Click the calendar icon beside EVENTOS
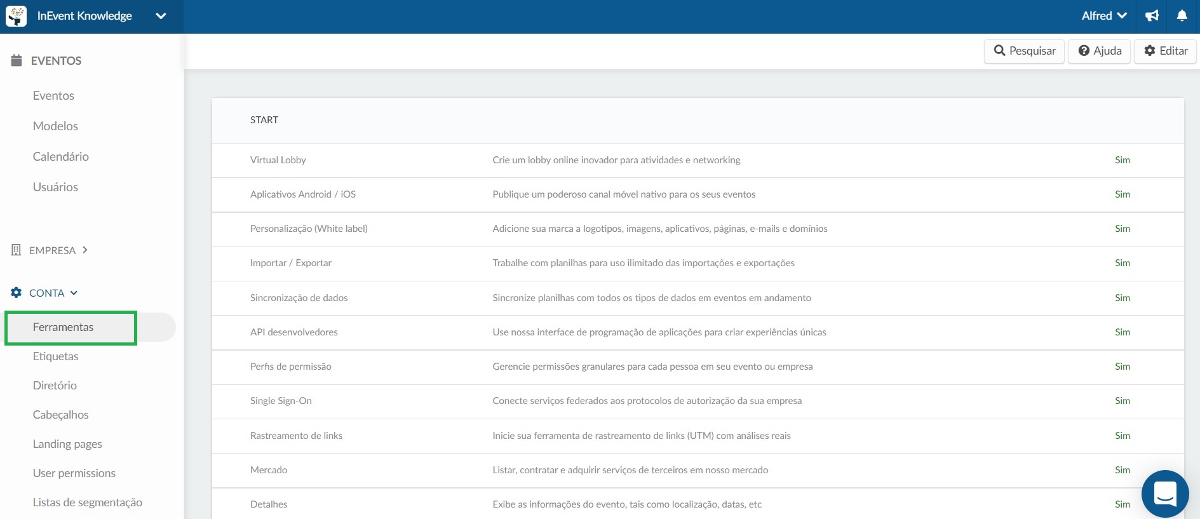Image resolution: width=1200 pixels, height=519 pixels. (17, 60)
